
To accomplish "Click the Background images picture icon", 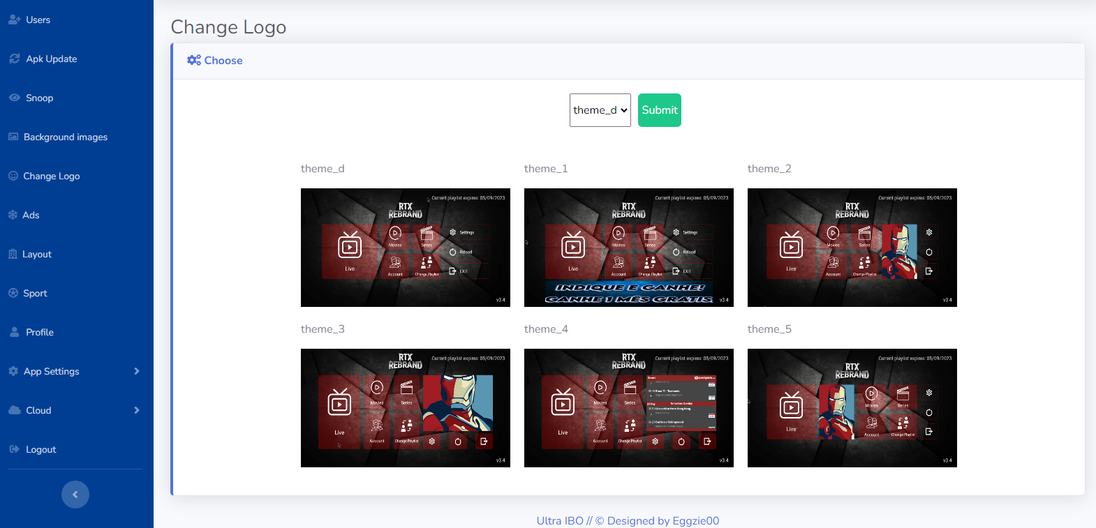I will coord(13,137).
